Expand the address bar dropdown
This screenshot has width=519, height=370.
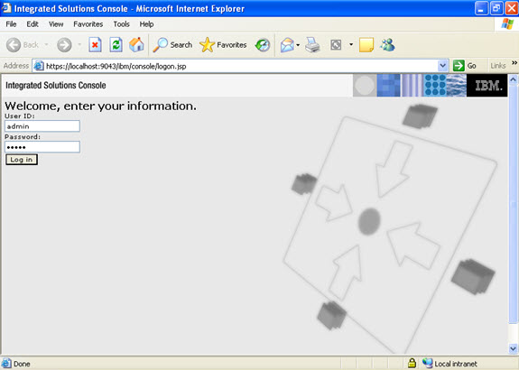pyautogui.click(x=442, y=66)
